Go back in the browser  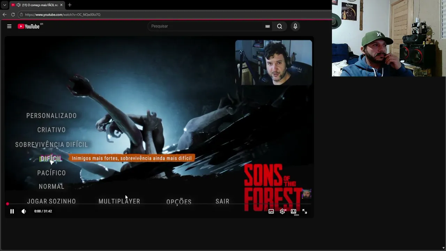(x=5, y=15)
